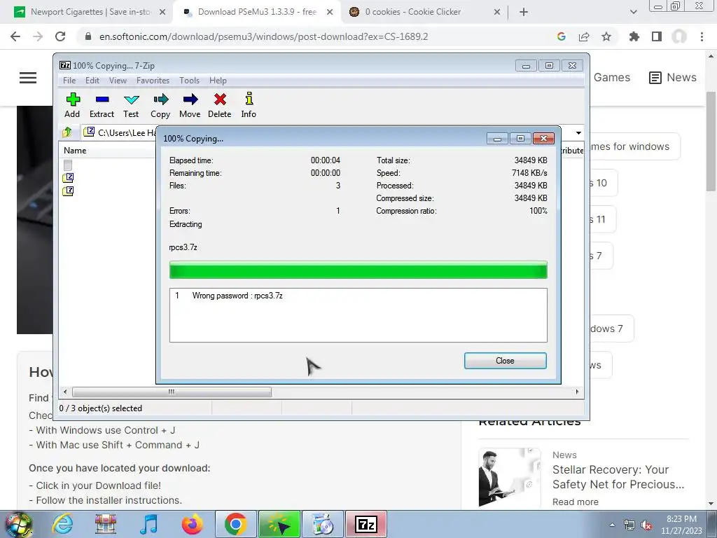Image resolution: width=717 pixels, height=538 pixels.
Task: Open the Stellar Recovery article link
Action: (618, 476)
